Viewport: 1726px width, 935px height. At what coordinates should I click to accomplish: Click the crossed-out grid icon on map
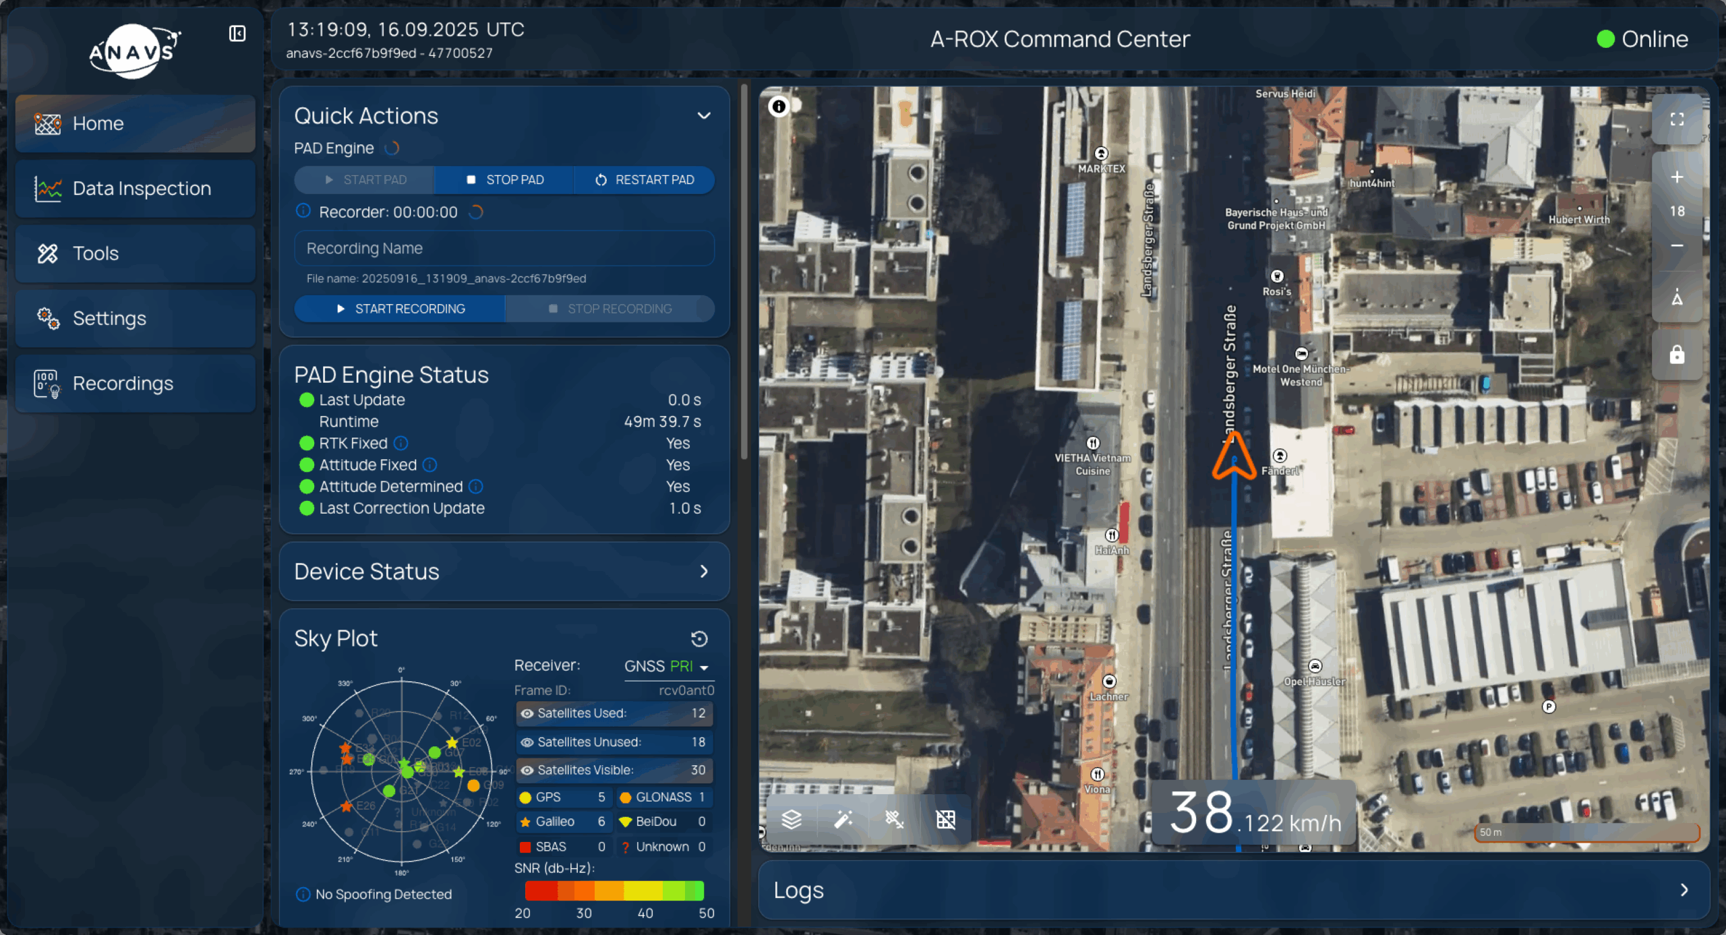(x=945, y=819)
